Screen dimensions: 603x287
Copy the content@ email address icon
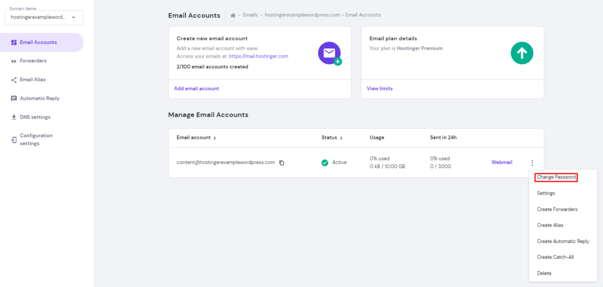coord(281,163)
